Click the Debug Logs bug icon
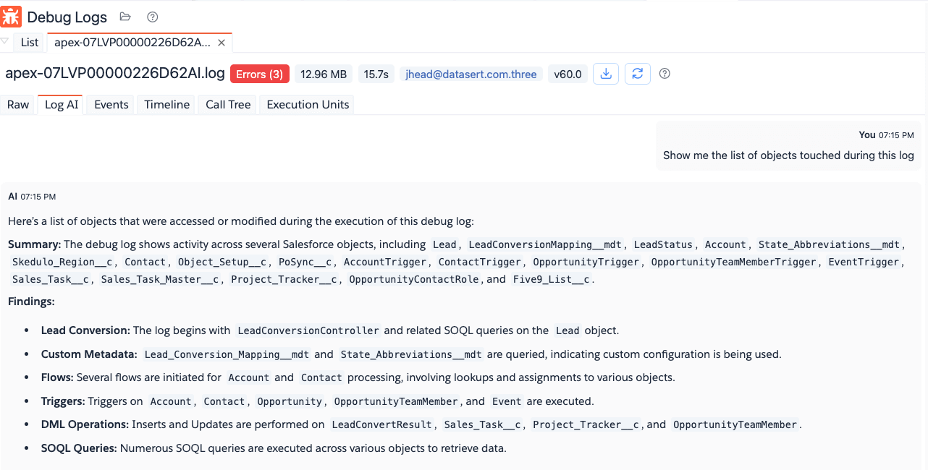The height and width of the screenshot is (470, 928). [x=12, y=17]
